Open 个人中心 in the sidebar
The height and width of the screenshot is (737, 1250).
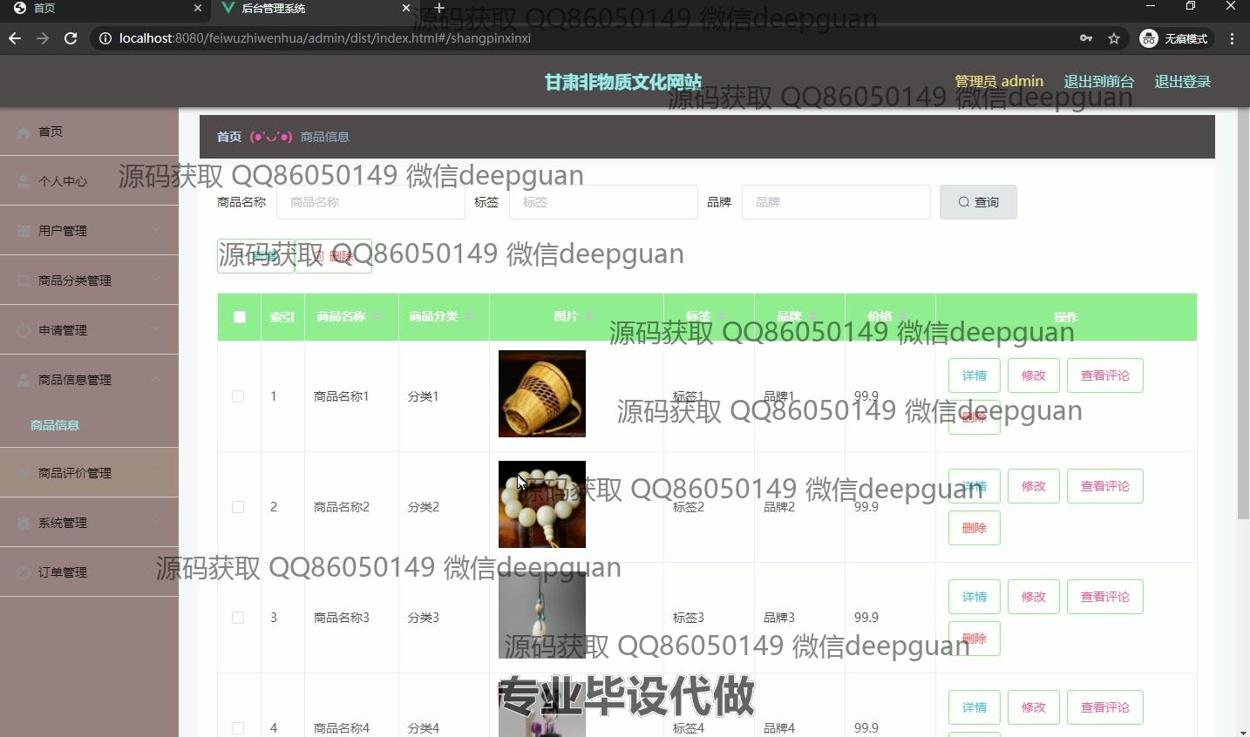pos(89,181)
